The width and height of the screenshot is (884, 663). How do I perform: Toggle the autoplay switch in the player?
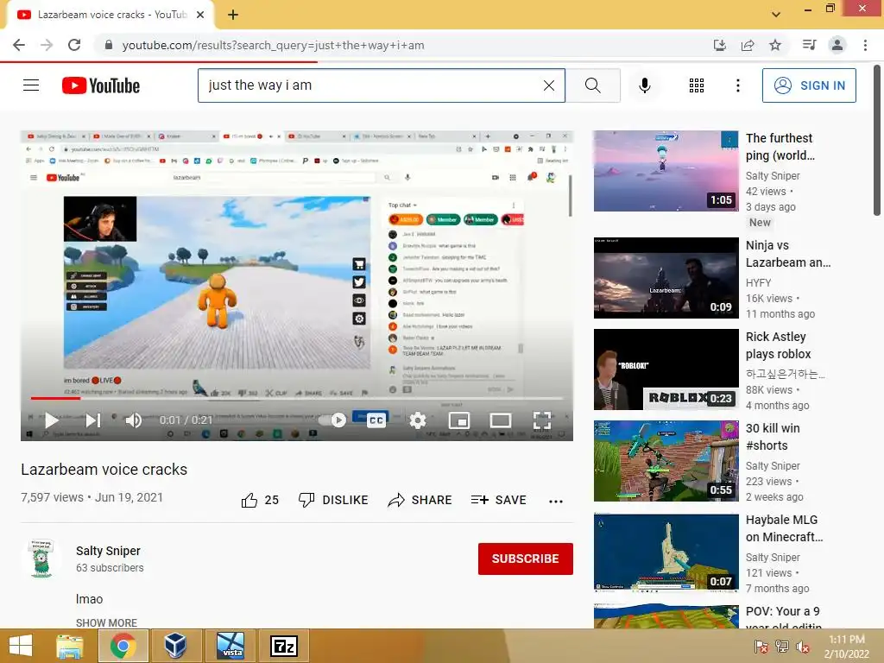[x=332, y=420]
